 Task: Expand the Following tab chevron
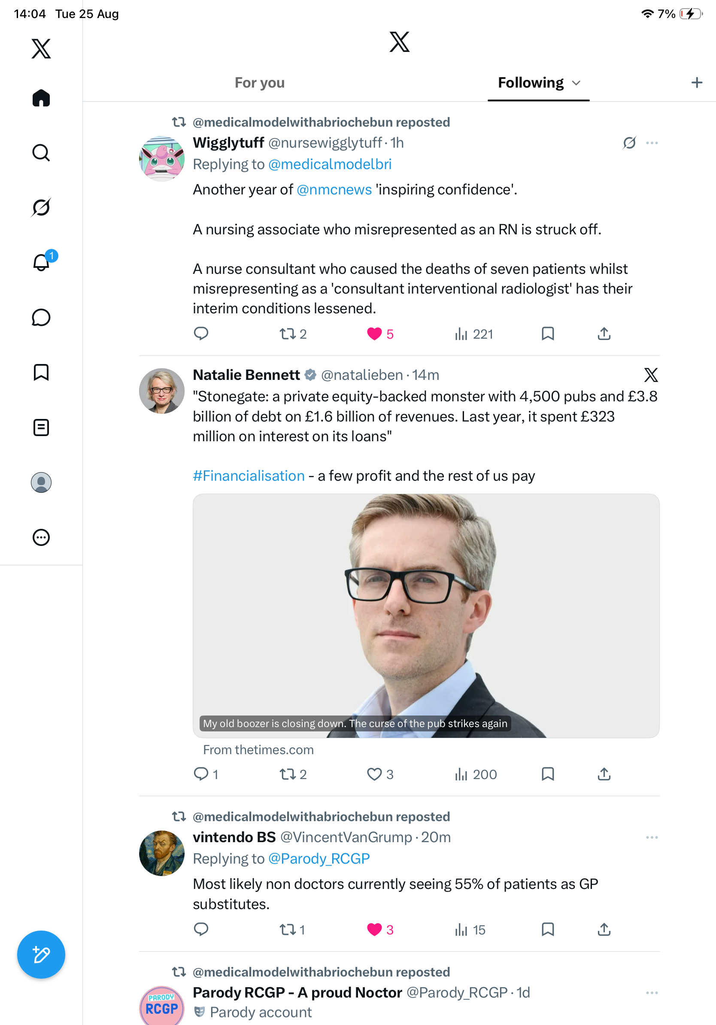(576, 83)
